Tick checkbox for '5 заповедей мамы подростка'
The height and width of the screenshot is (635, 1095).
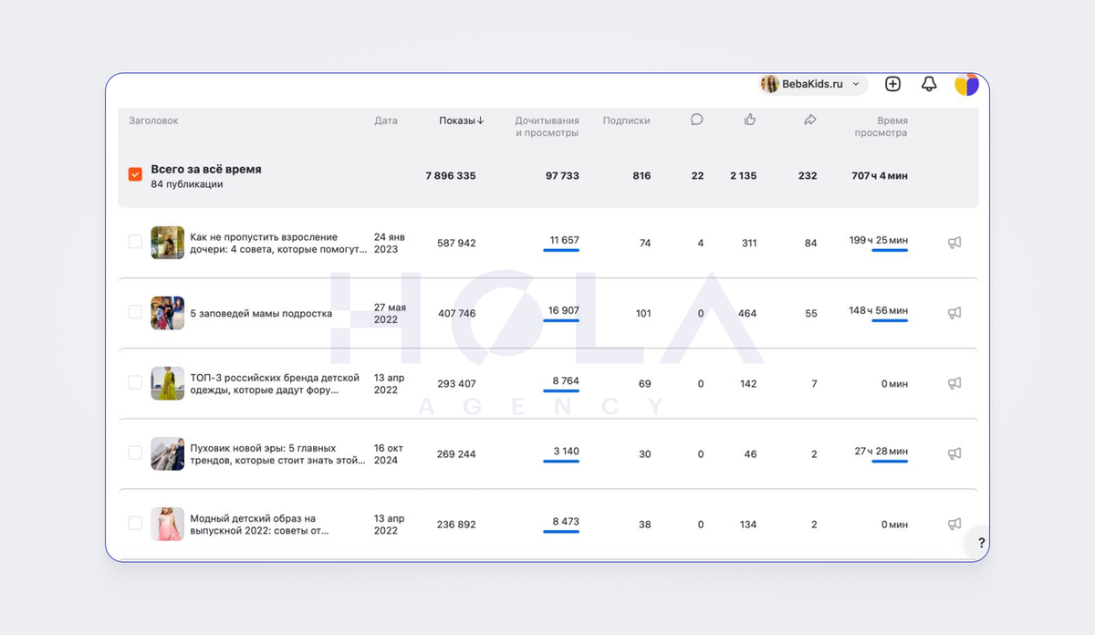135,312
